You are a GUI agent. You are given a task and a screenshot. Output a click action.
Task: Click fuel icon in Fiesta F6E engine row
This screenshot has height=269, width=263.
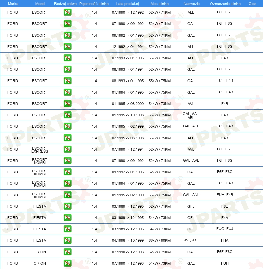(67, 206)
